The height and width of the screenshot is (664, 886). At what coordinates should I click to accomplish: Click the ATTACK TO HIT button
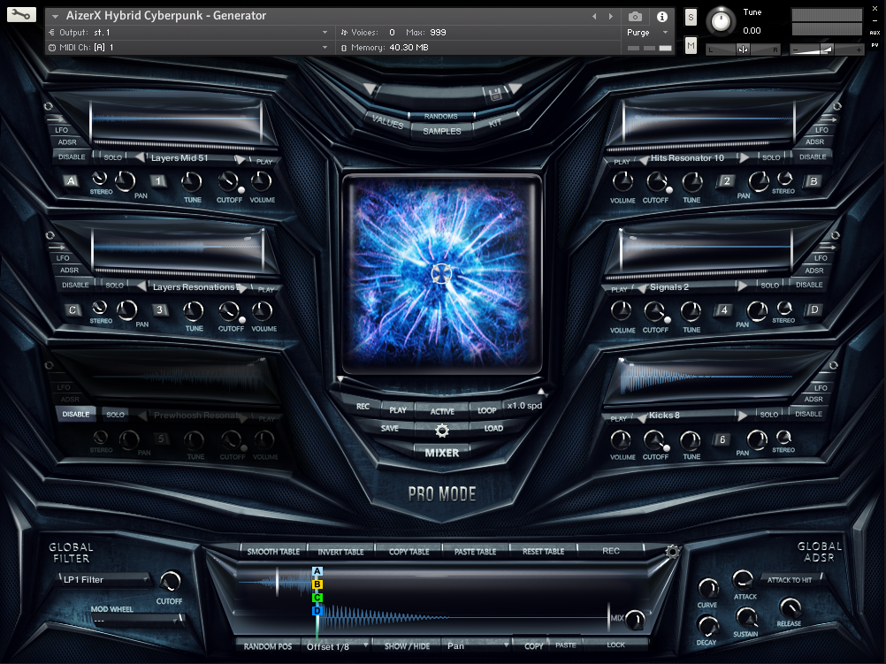[790, 580]
